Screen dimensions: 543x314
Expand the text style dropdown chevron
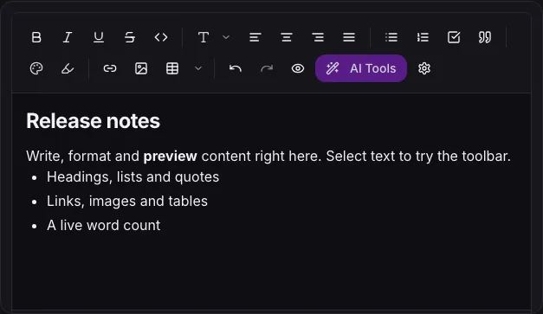[x=226, y=37]
